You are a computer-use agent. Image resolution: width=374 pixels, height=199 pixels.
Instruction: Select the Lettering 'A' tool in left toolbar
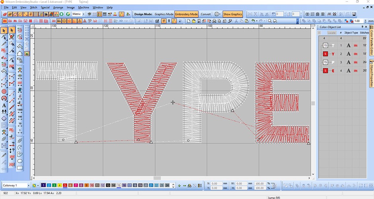pyautogui.click(x=4, y=105)
